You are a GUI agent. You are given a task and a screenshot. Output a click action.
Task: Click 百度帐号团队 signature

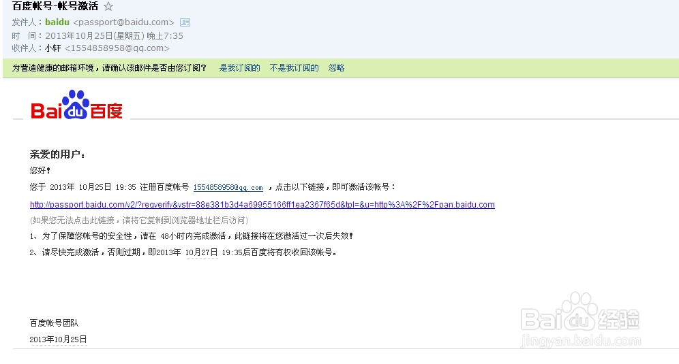54,323
